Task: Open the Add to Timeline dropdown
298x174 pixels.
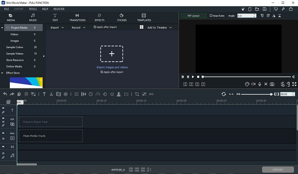Action: pyautogui.click(x=160, y=28)
